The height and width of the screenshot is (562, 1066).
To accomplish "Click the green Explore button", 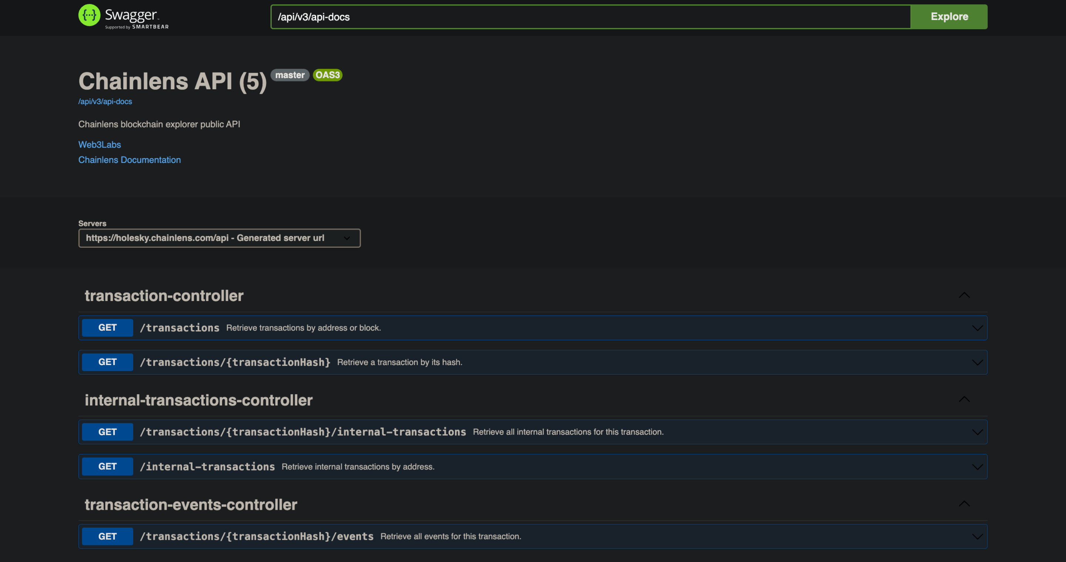I will (949, 17).
